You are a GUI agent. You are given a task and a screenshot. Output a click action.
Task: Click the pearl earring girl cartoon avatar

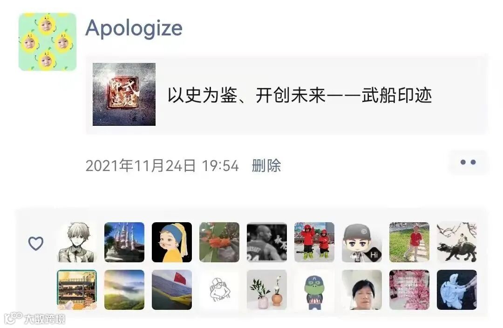tap(172, 242)
